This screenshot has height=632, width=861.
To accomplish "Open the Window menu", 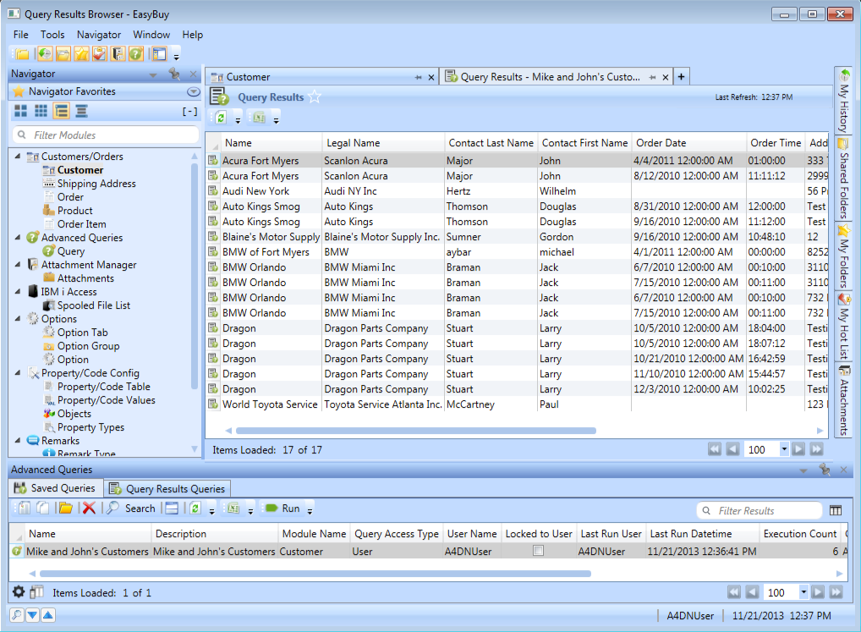I will point(151,35).
